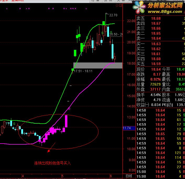Click the red diamond icon above the chart
This screenshot has height=179, width=185.
(117, 5)
